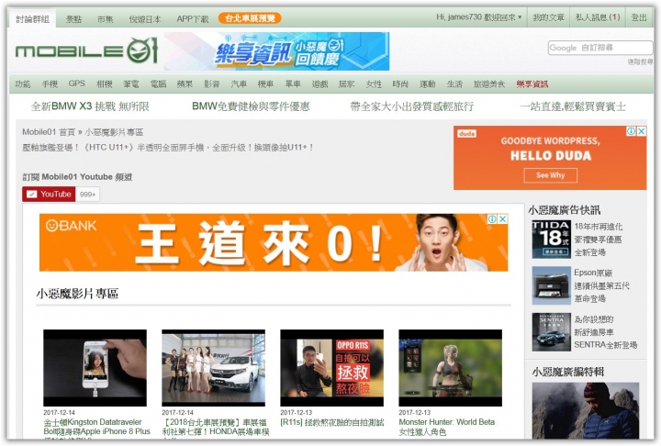Viewport: 661px width, 446px height.
Task: Open the 市集 tab
Action: tap(105, 19)
